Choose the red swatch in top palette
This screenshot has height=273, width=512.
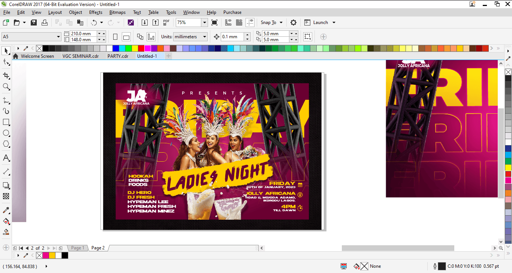tap(141, 48)
